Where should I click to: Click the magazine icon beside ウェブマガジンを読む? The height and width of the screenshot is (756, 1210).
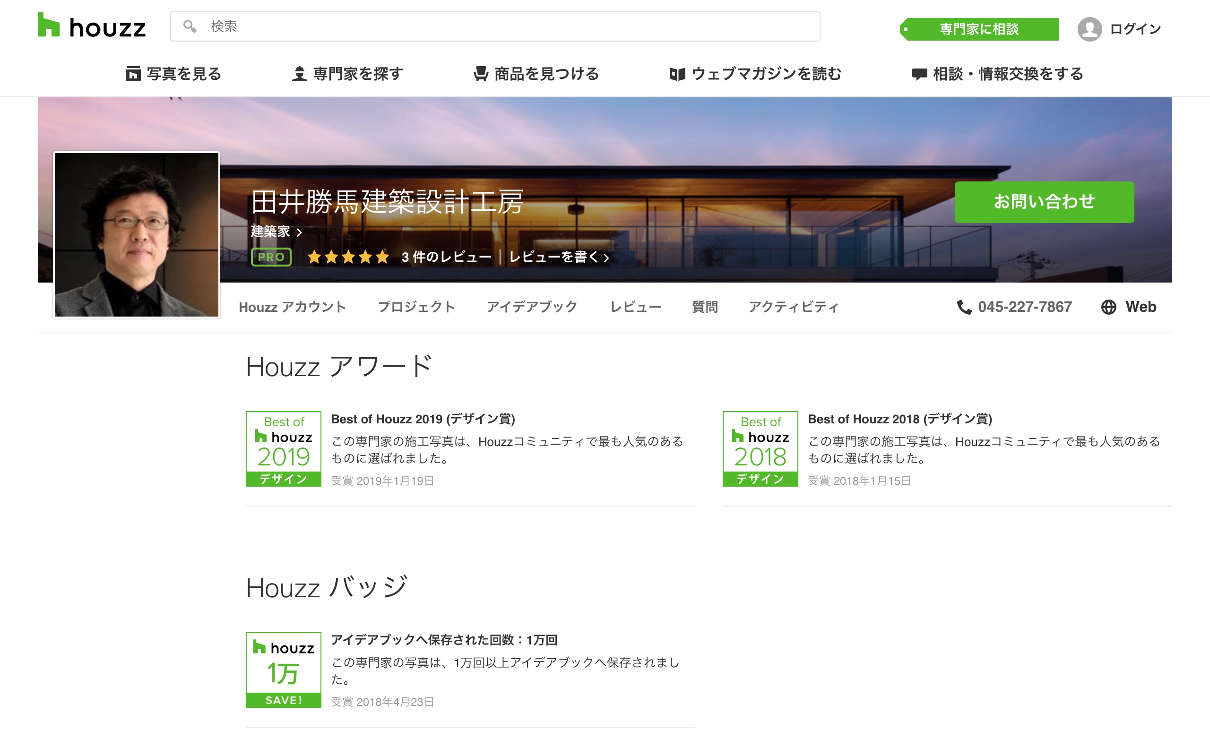pos(677,74)
